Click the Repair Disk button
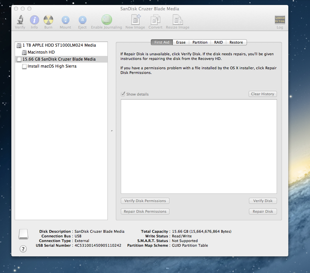This screenshot has width=310, height=273. (x=263, y=211)
